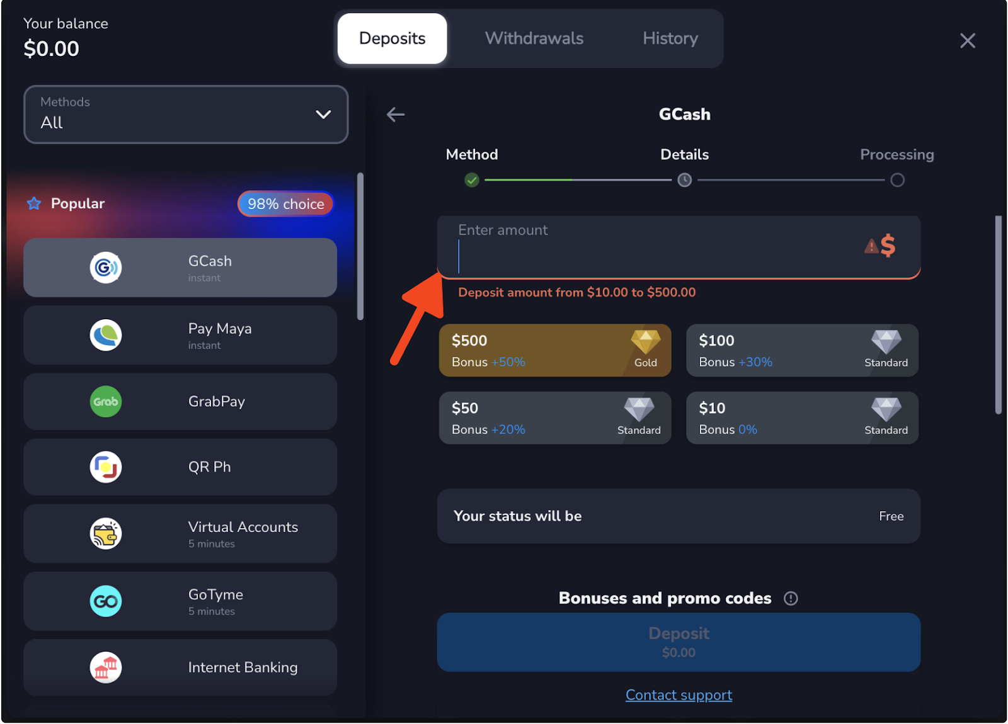Click the GoTyme logo icon

point(105,601)
